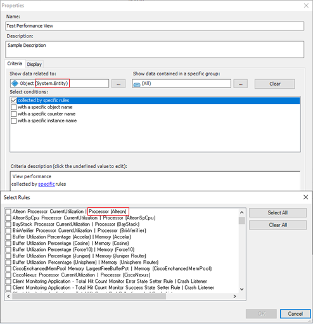Tick the Alteon Processor CurrentUtilization rule
The height and width of the screenshot is (324, 313).
point(8,212)
